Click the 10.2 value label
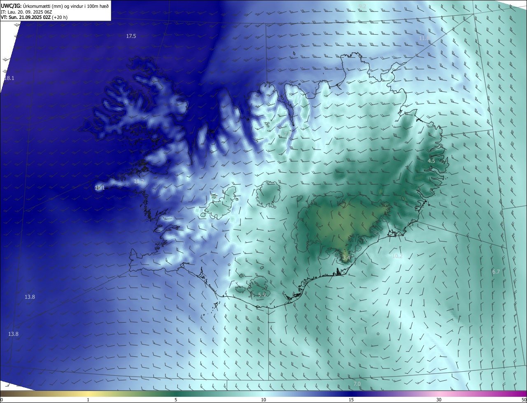 (397, 256)
